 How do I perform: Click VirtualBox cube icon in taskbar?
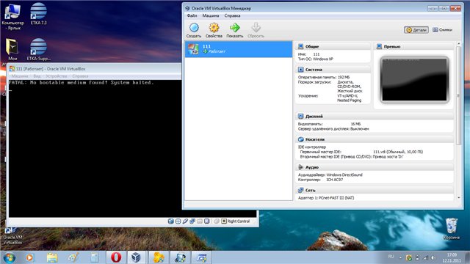click(137, 257)
